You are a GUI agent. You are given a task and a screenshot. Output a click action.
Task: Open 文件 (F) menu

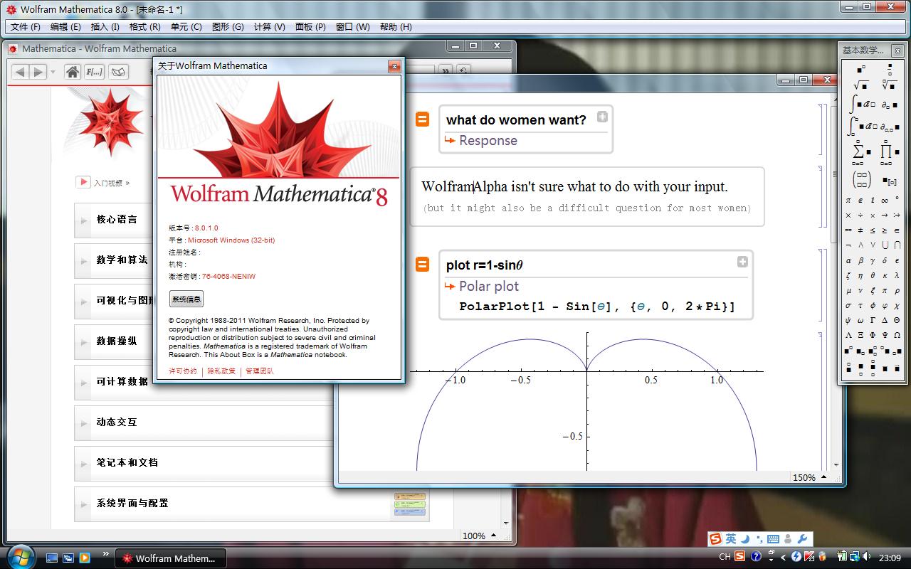coord(26,27)
